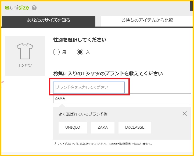Choose the ZARA autocomplete suggestion

pyautogui.click(x=122, y=98)
